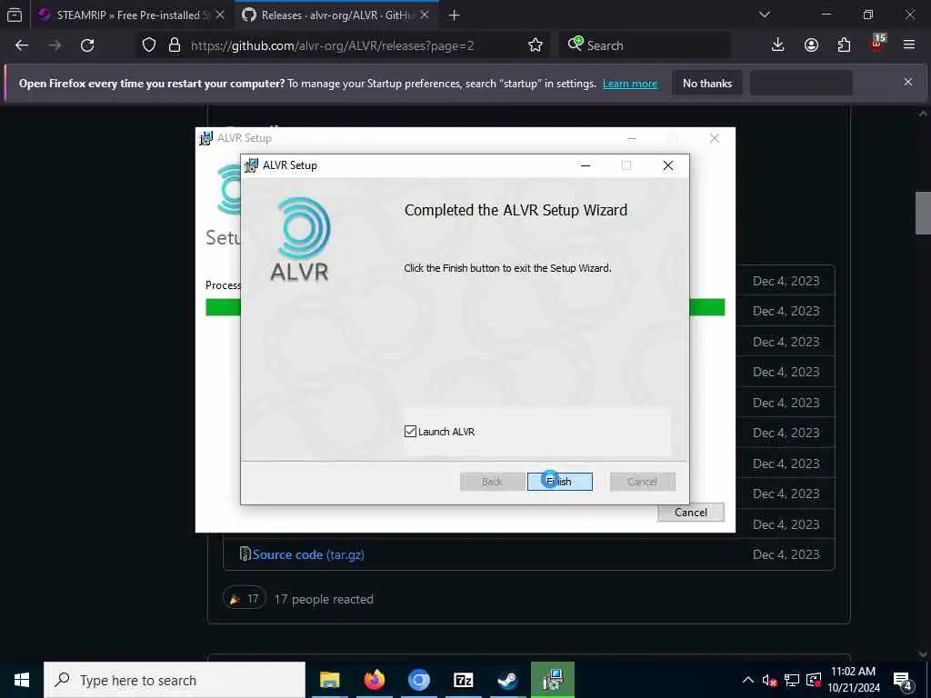Screen dimensions: 931x698
Task: Click the tracking protection shield icon
Action: [x=149, y=45]
